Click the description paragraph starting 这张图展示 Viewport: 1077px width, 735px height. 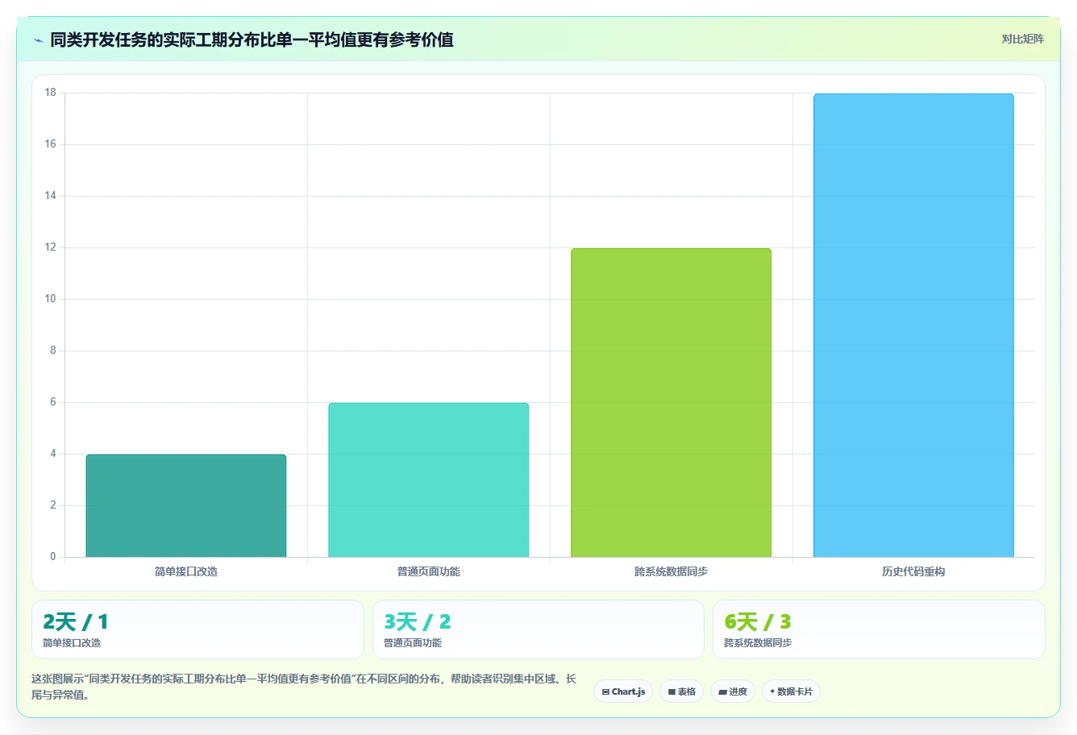304,687
